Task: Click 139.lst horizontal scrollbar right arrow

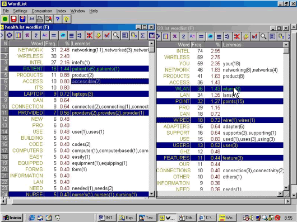Action: pyautogui.click(x=281, y=193)
